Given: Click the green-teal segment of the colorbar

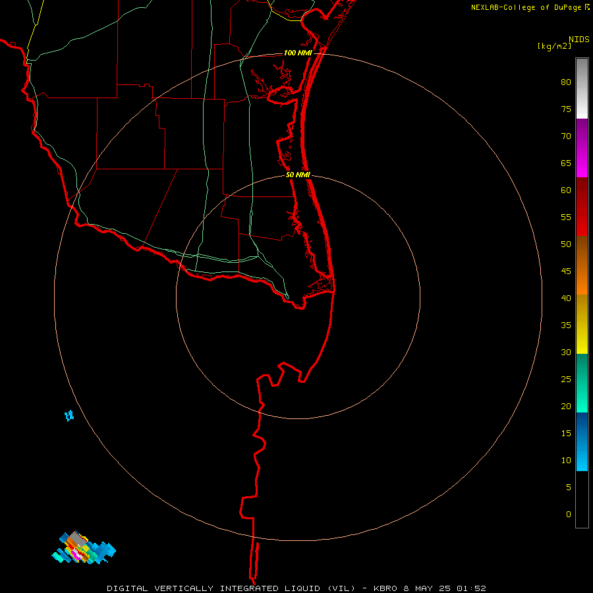Looking at the screenshot, I should (x=582, y=383).
